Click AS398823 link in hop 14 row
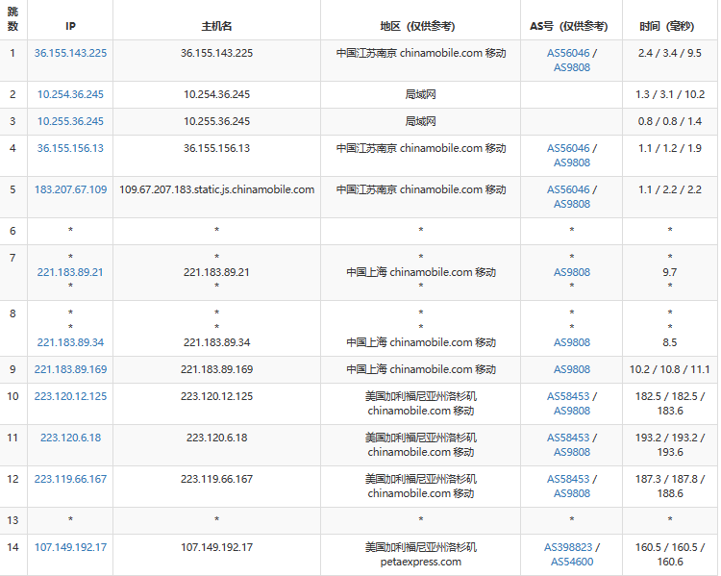Screen dimensions: 721x576 (568, 547)
